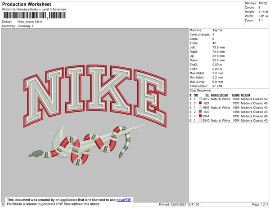Click the NIKE snake embroidery design preview
Screen dimensions: 270x208
tap(95, 115)
